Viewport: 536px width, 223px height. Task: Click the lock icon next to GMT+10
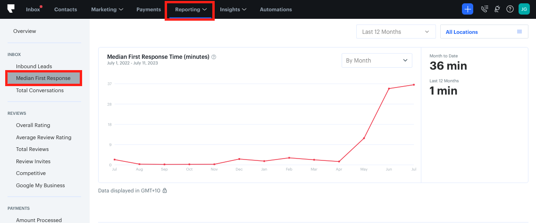(x=165, y=191)
